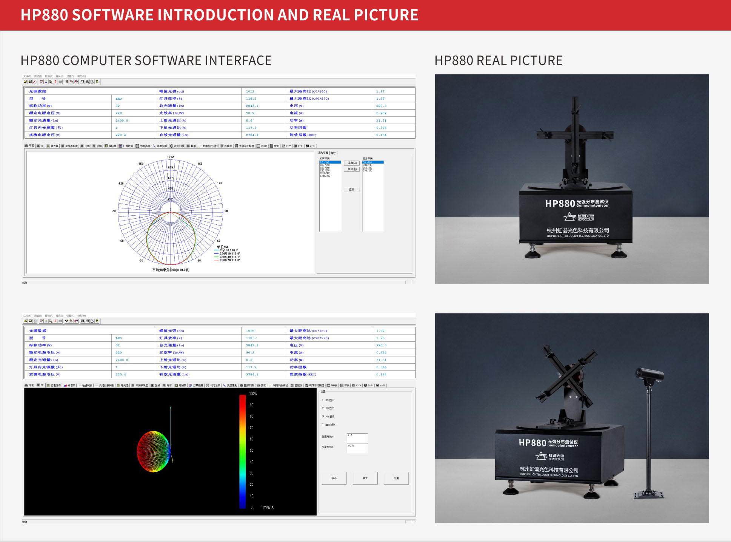Click the 放大 zoom-in button
731x542 pixels.
[365, 478]
